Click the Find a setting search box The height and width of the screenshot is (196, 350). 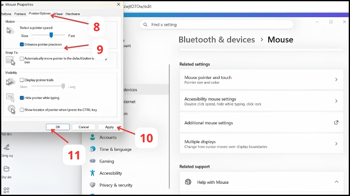tap(216, 24)
